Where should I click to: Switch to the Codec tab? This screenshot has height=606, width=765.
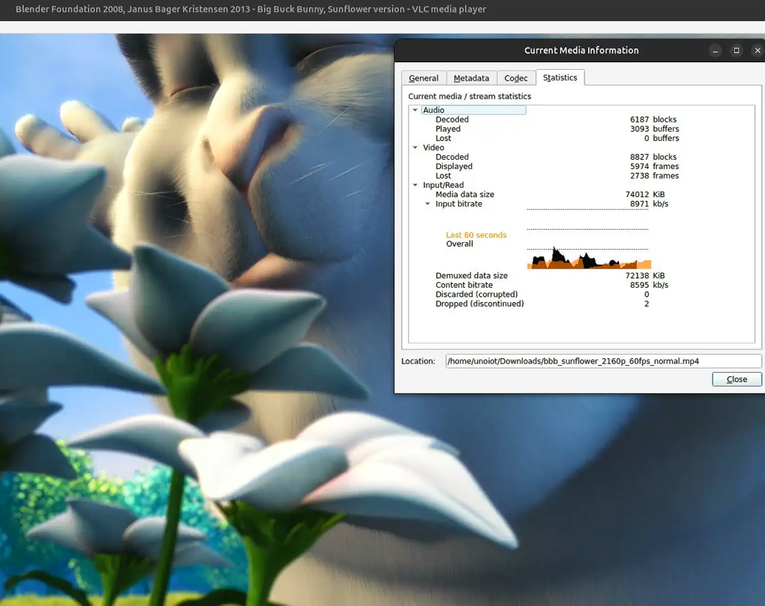pos(516,78)
